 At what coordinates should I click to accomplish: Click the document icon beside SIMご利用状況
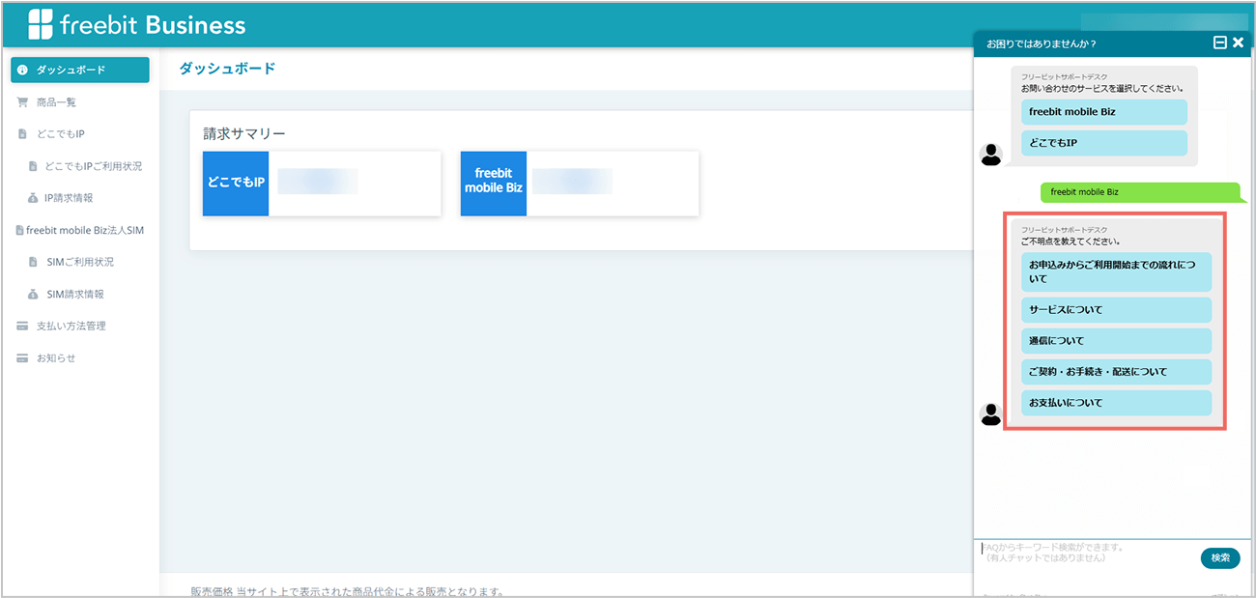pyautogui.click(x=33, y=262)
